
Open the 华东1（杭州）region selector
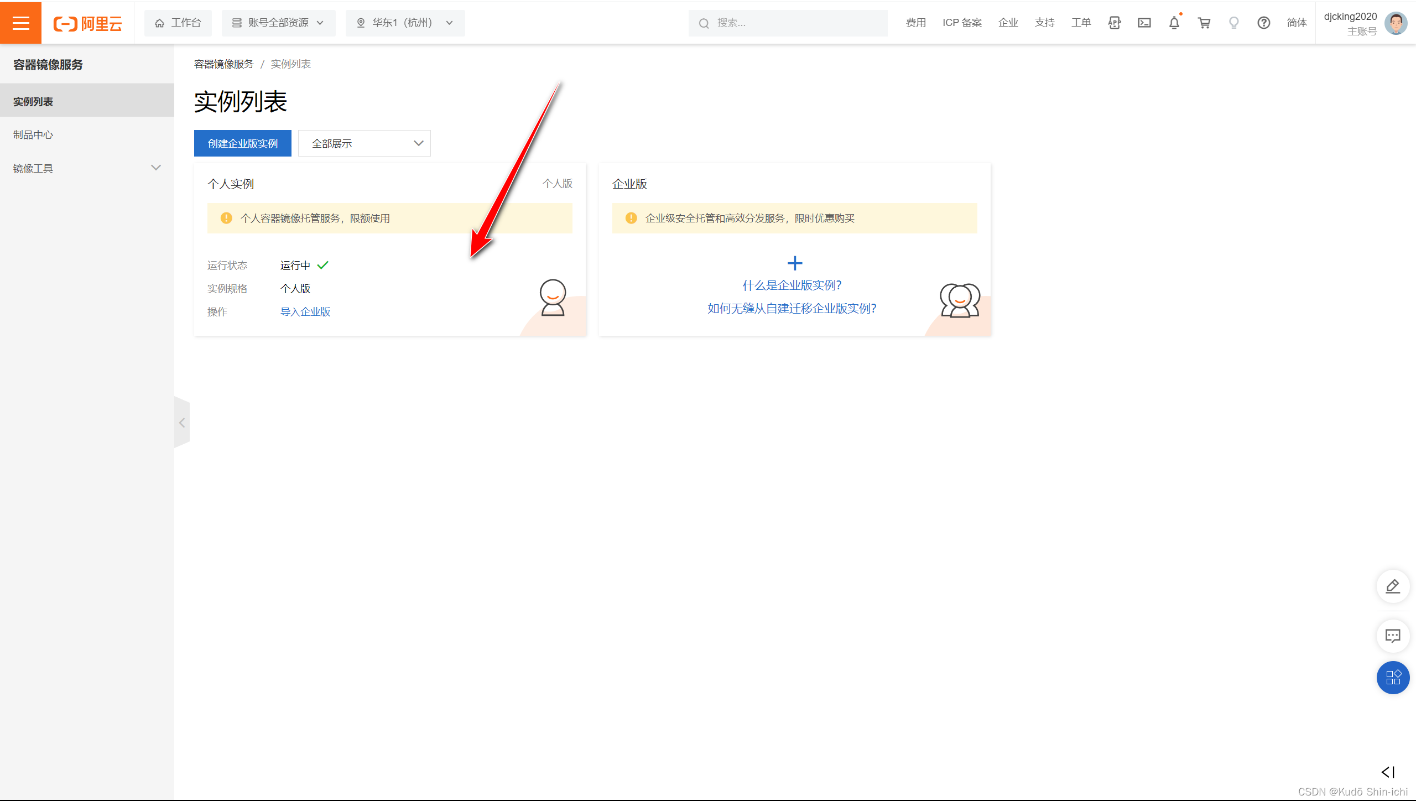[405, 23]
